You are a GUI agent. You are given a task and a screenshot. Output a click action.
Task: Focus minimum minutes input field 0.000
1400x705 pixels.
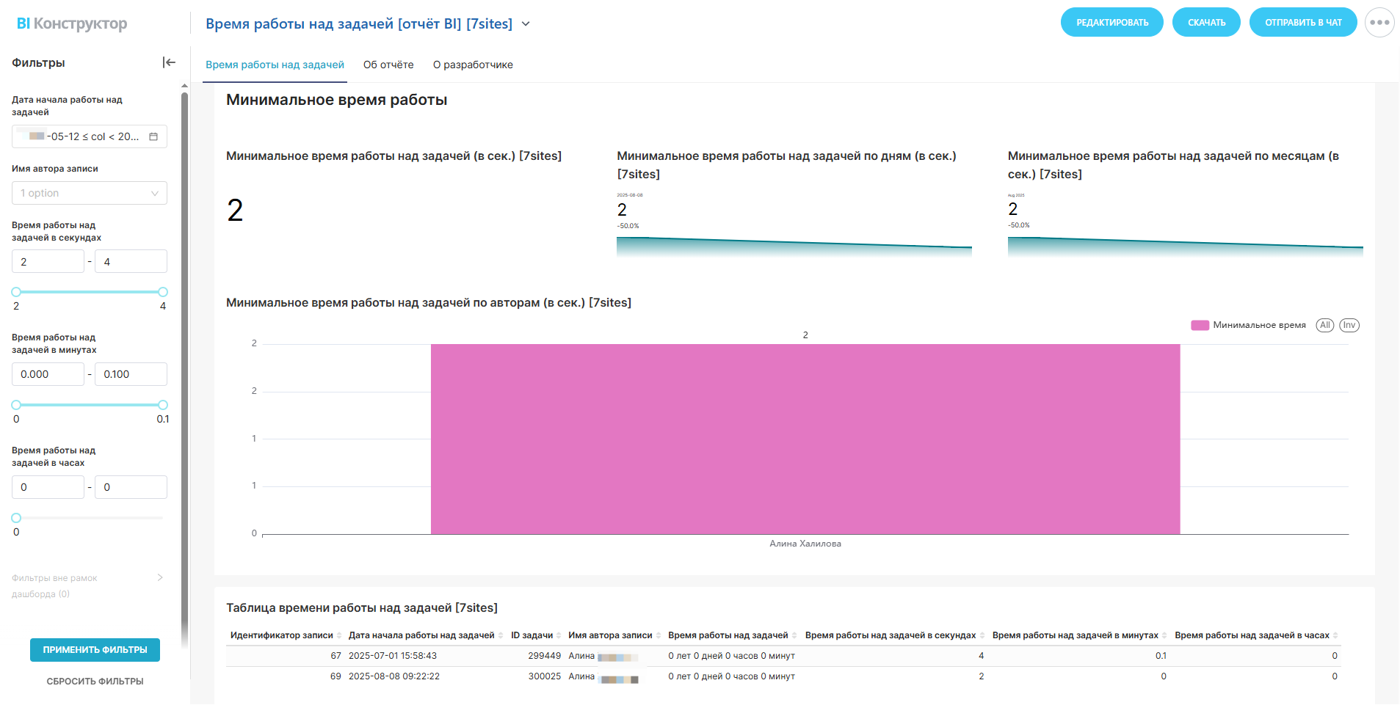[48, 374]
